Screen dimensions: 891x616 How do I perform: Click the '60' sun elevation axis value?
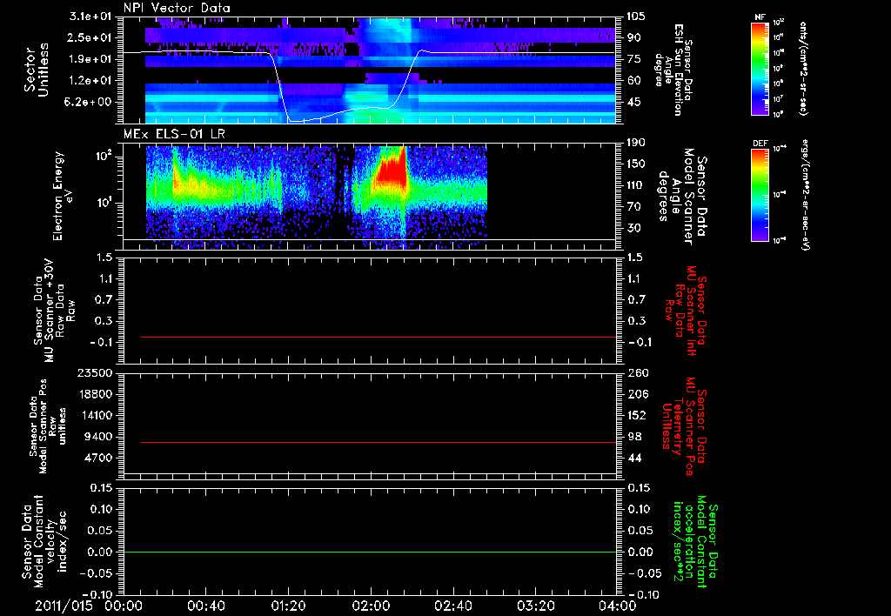coord(634,81)
